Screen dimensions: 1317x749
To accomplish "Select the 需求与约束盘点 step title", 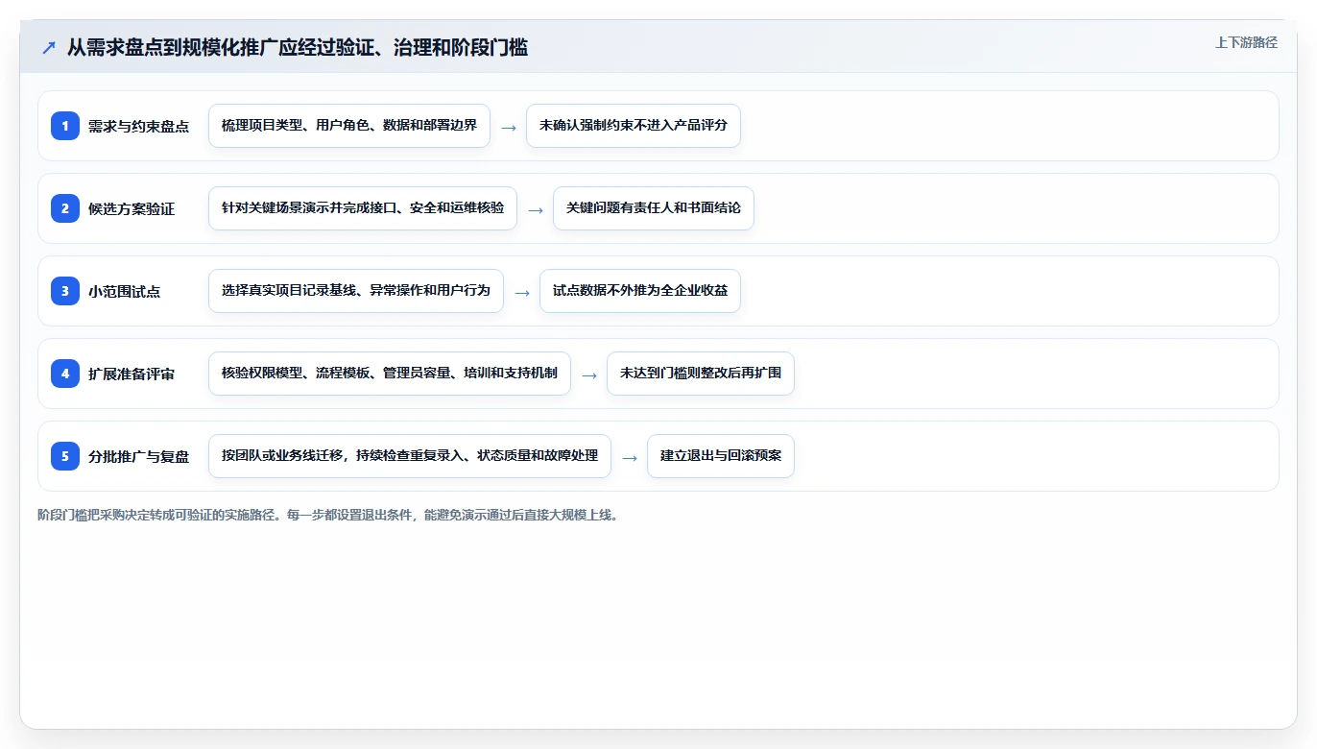I will point(138,126).
